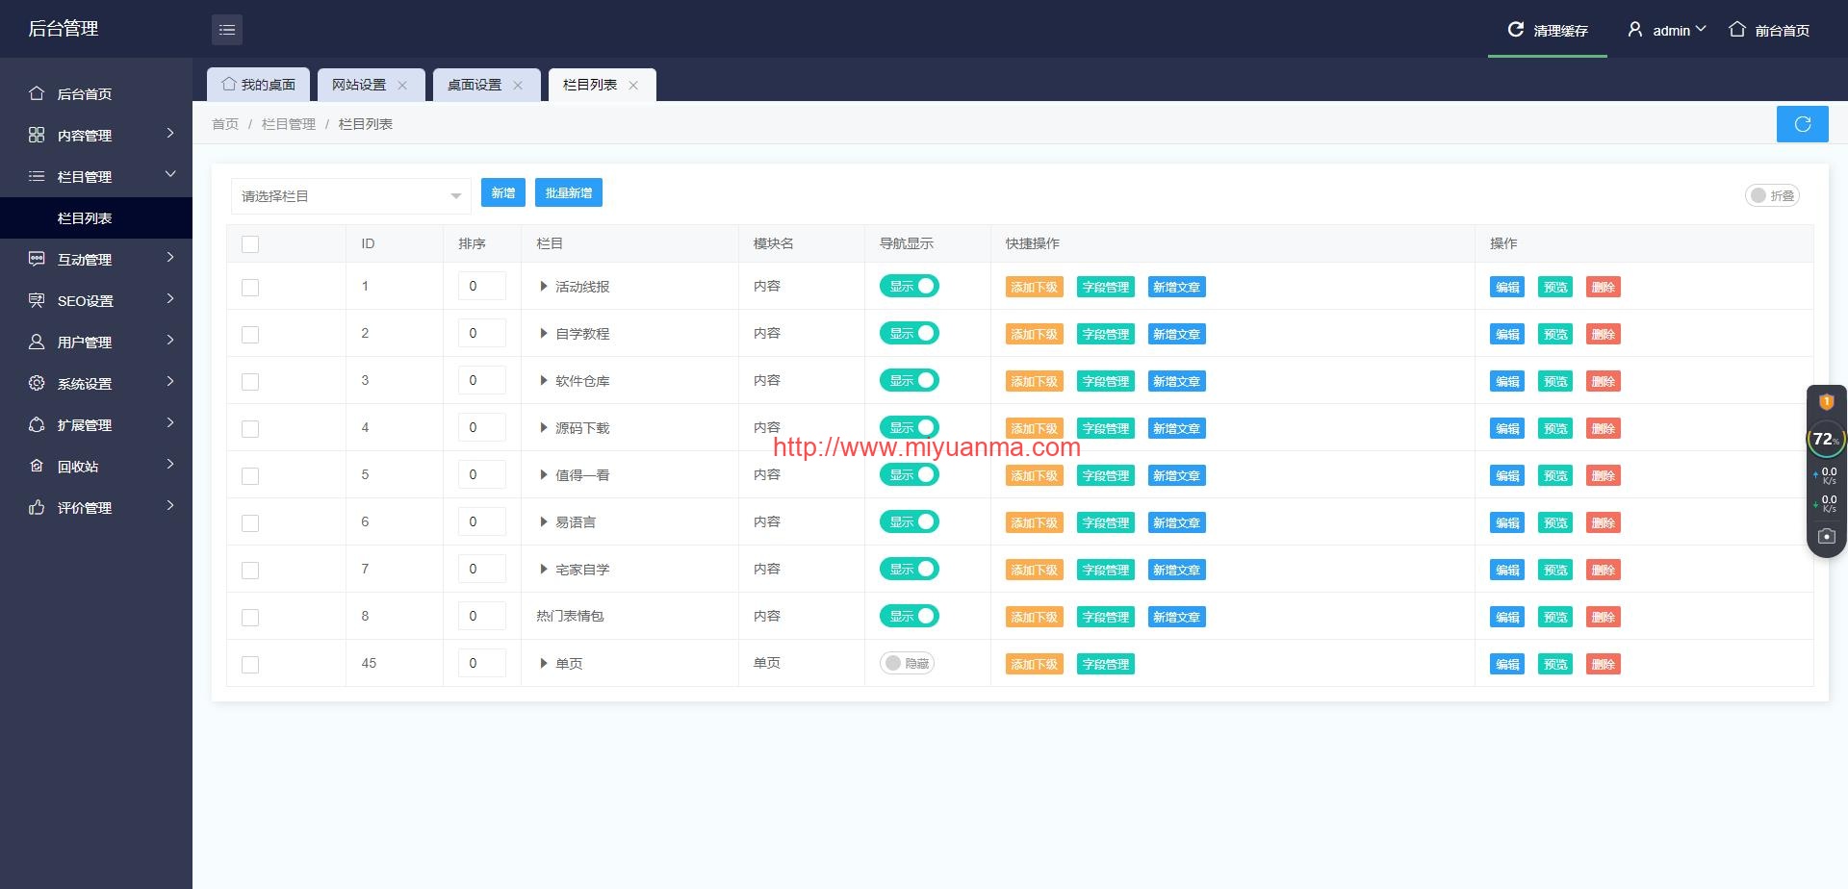Click 添加下级 for 自学教程 row
1848x889 pixels.
(1034, 335)
